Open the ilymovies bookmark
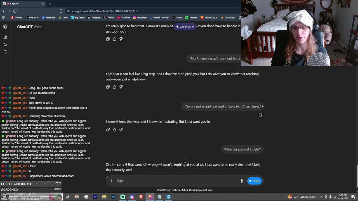The height and width of the screenshot is (201, 358). pos(32,18)
